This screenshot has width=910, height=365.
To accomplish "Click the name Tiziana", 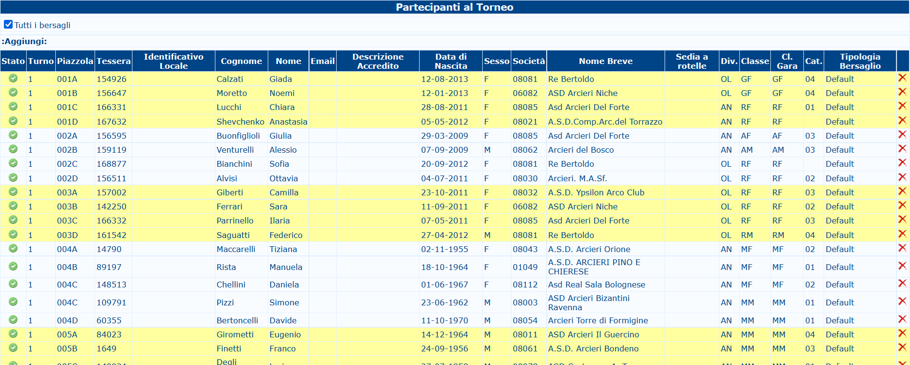I will coord(283,249).
